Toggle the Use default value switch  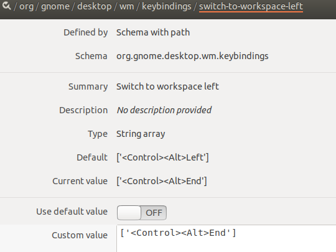pos(142,213)
